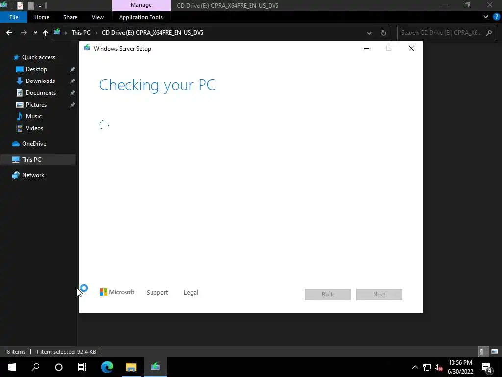Viewport: 502px width, 377px height.
Task: Go up one folder level
Action: [x=46, y=33]
